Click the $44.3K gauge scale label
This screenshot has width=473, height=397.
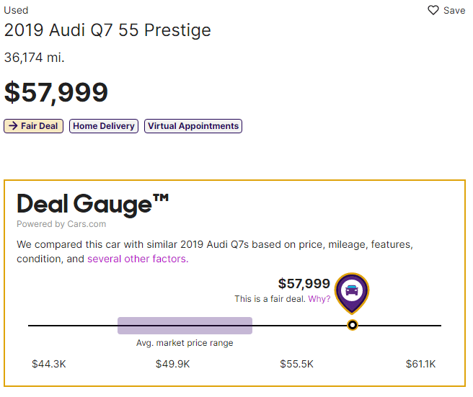point(49,364)
